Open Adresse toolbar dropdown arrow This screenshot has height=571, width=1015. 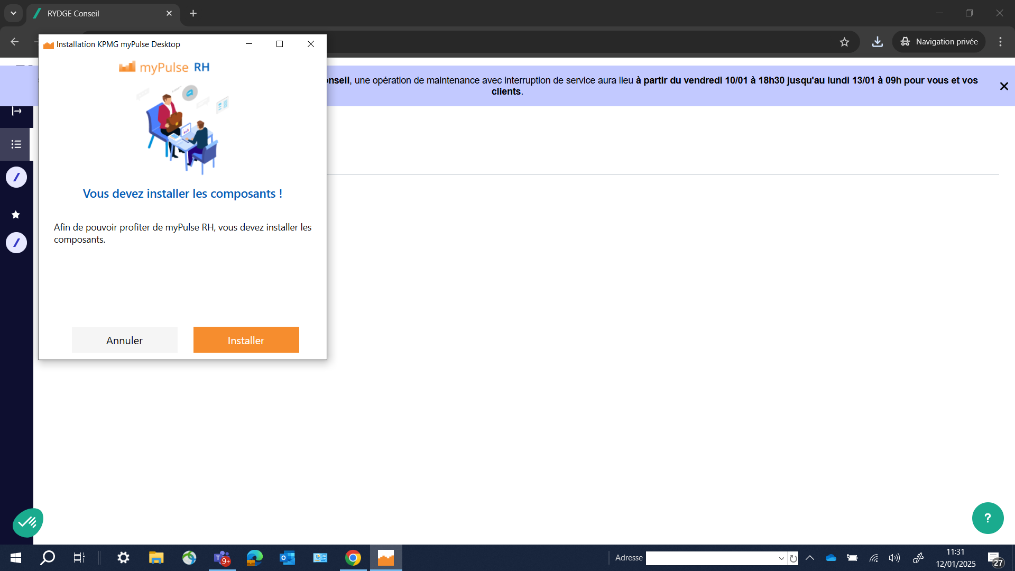coord(781,558)
